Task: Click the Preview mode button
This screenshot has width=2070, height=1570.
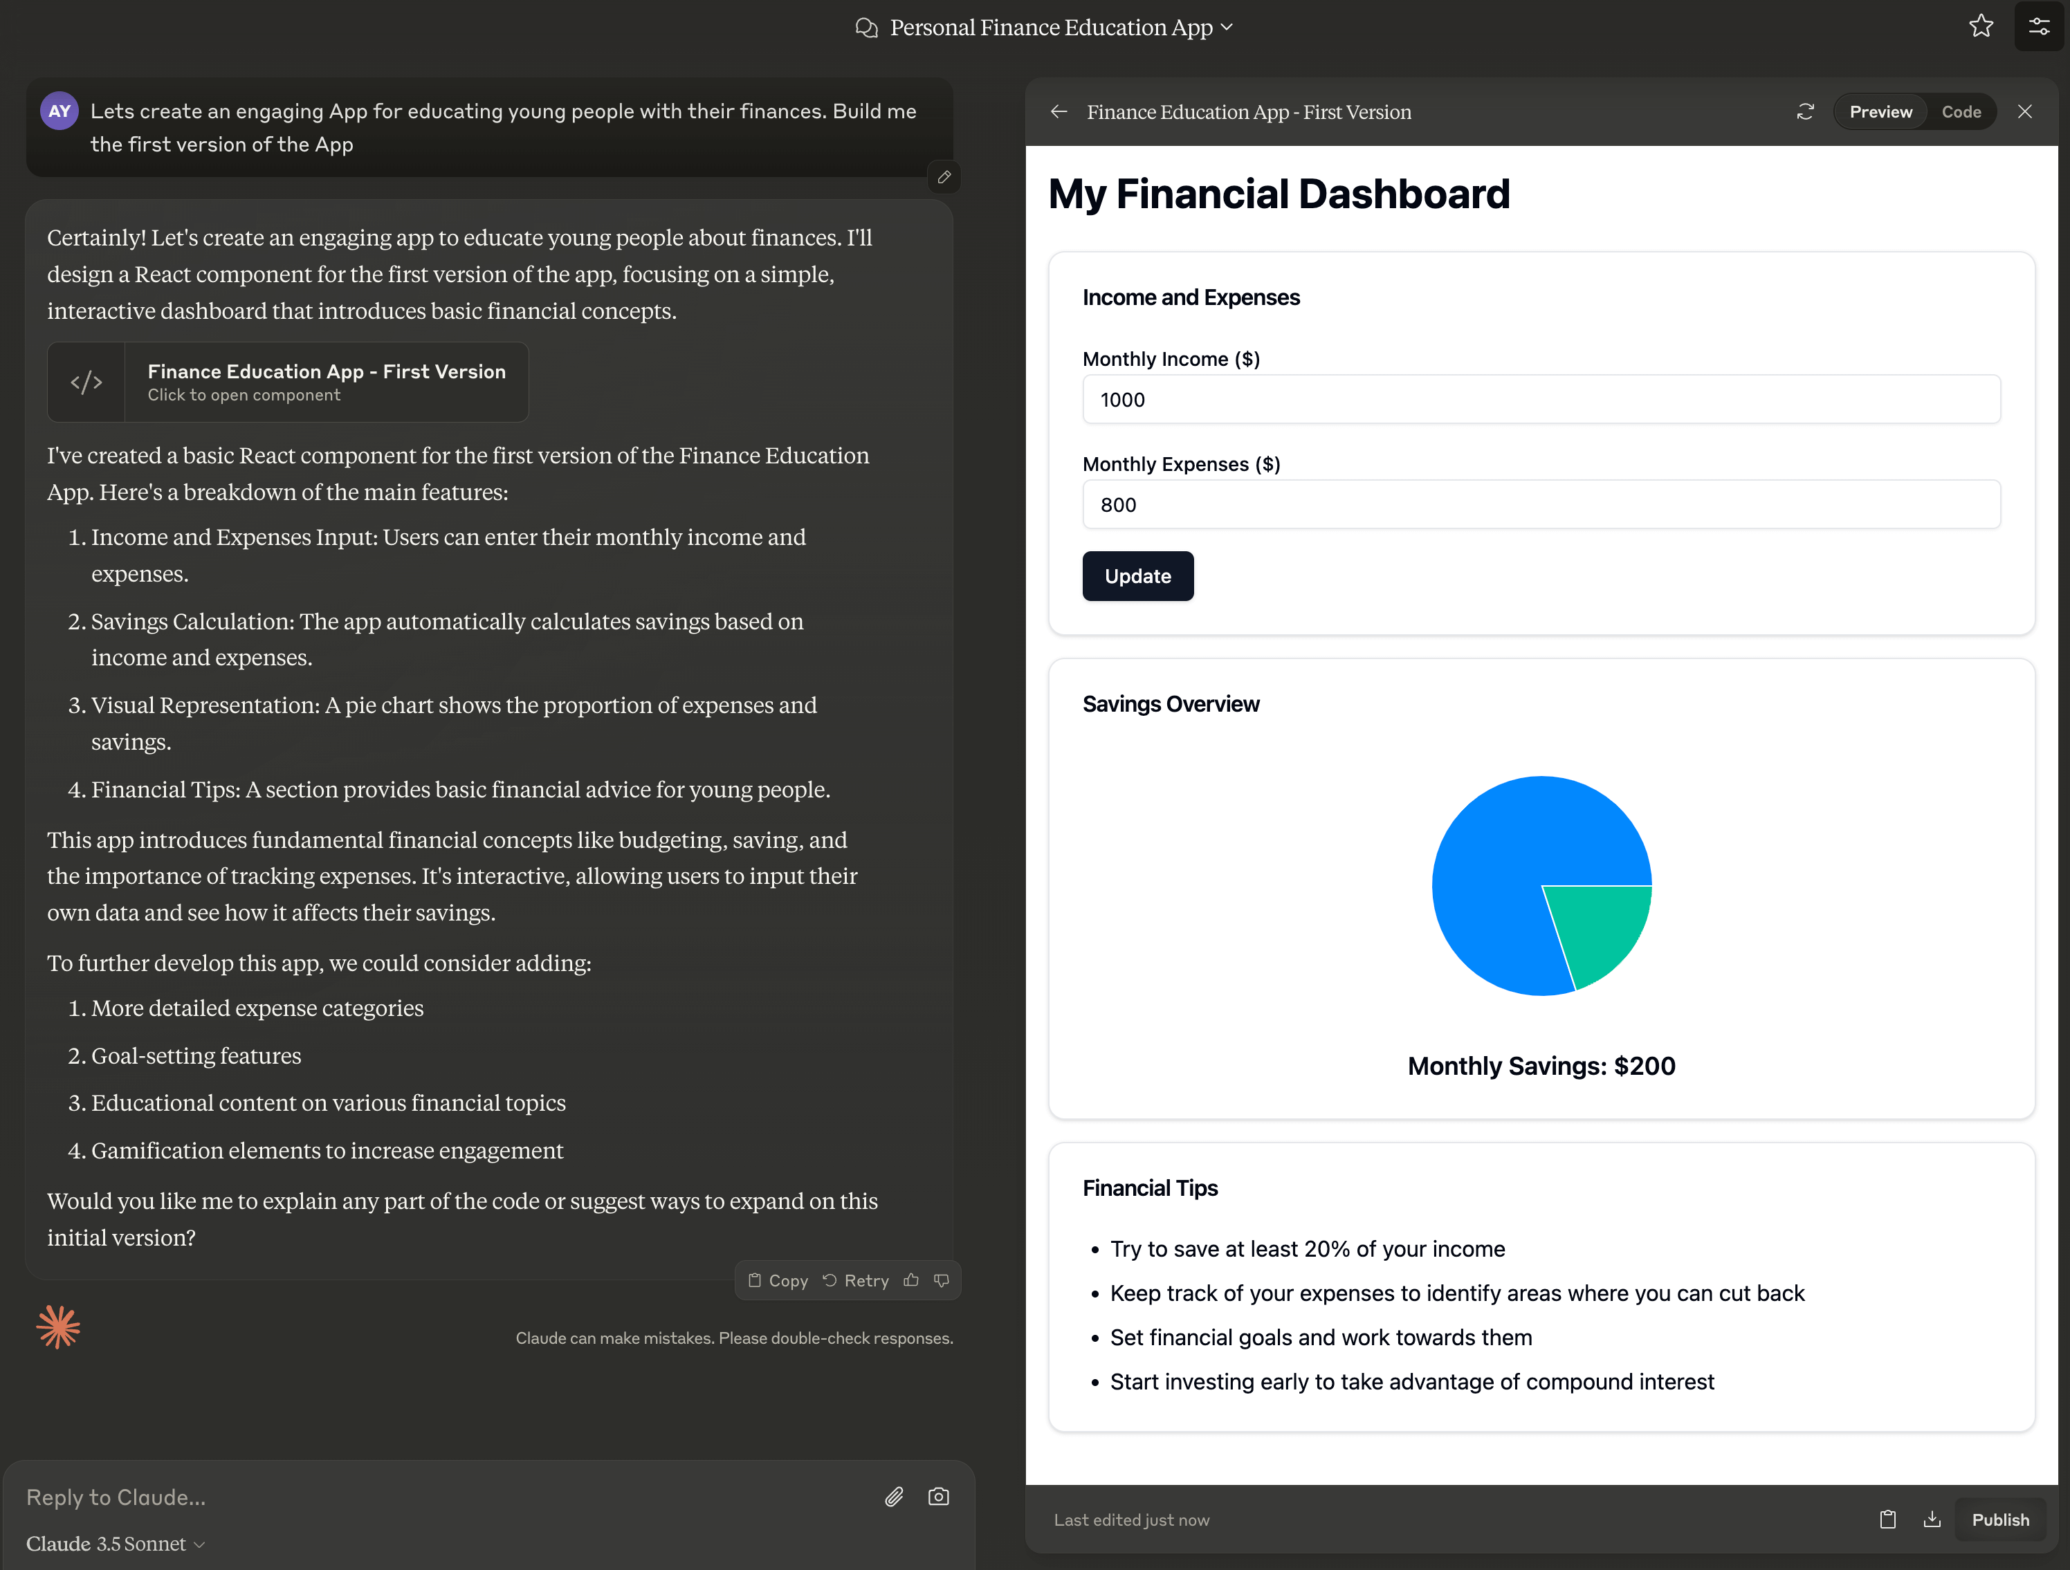Action: pyautogui.click(x=1880, y=111)
